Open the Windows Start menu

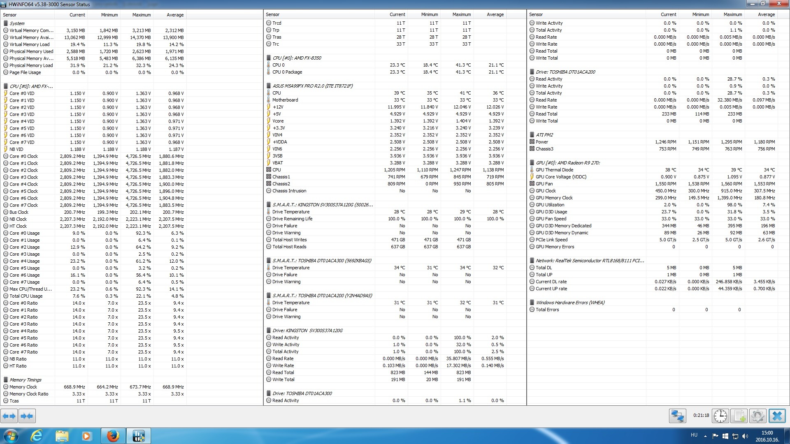(11, 436)
